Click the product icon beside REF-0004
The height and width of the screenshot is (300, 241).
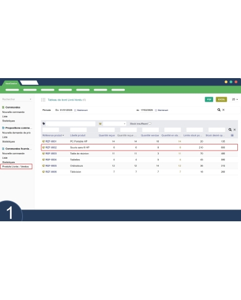click(43, 159)
